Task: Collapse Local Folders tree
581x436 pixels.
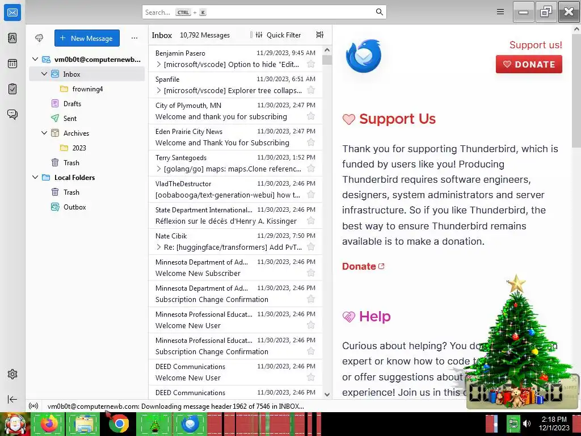Action: pos(35,177)
